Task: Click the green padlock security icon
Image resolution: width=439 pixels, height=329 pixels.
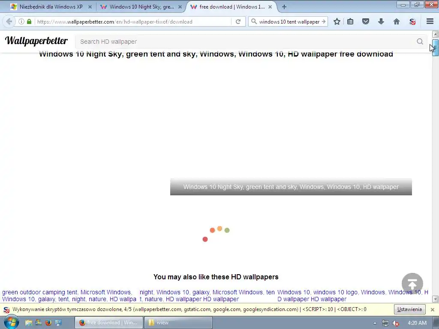Action: [x=29, y=21]
